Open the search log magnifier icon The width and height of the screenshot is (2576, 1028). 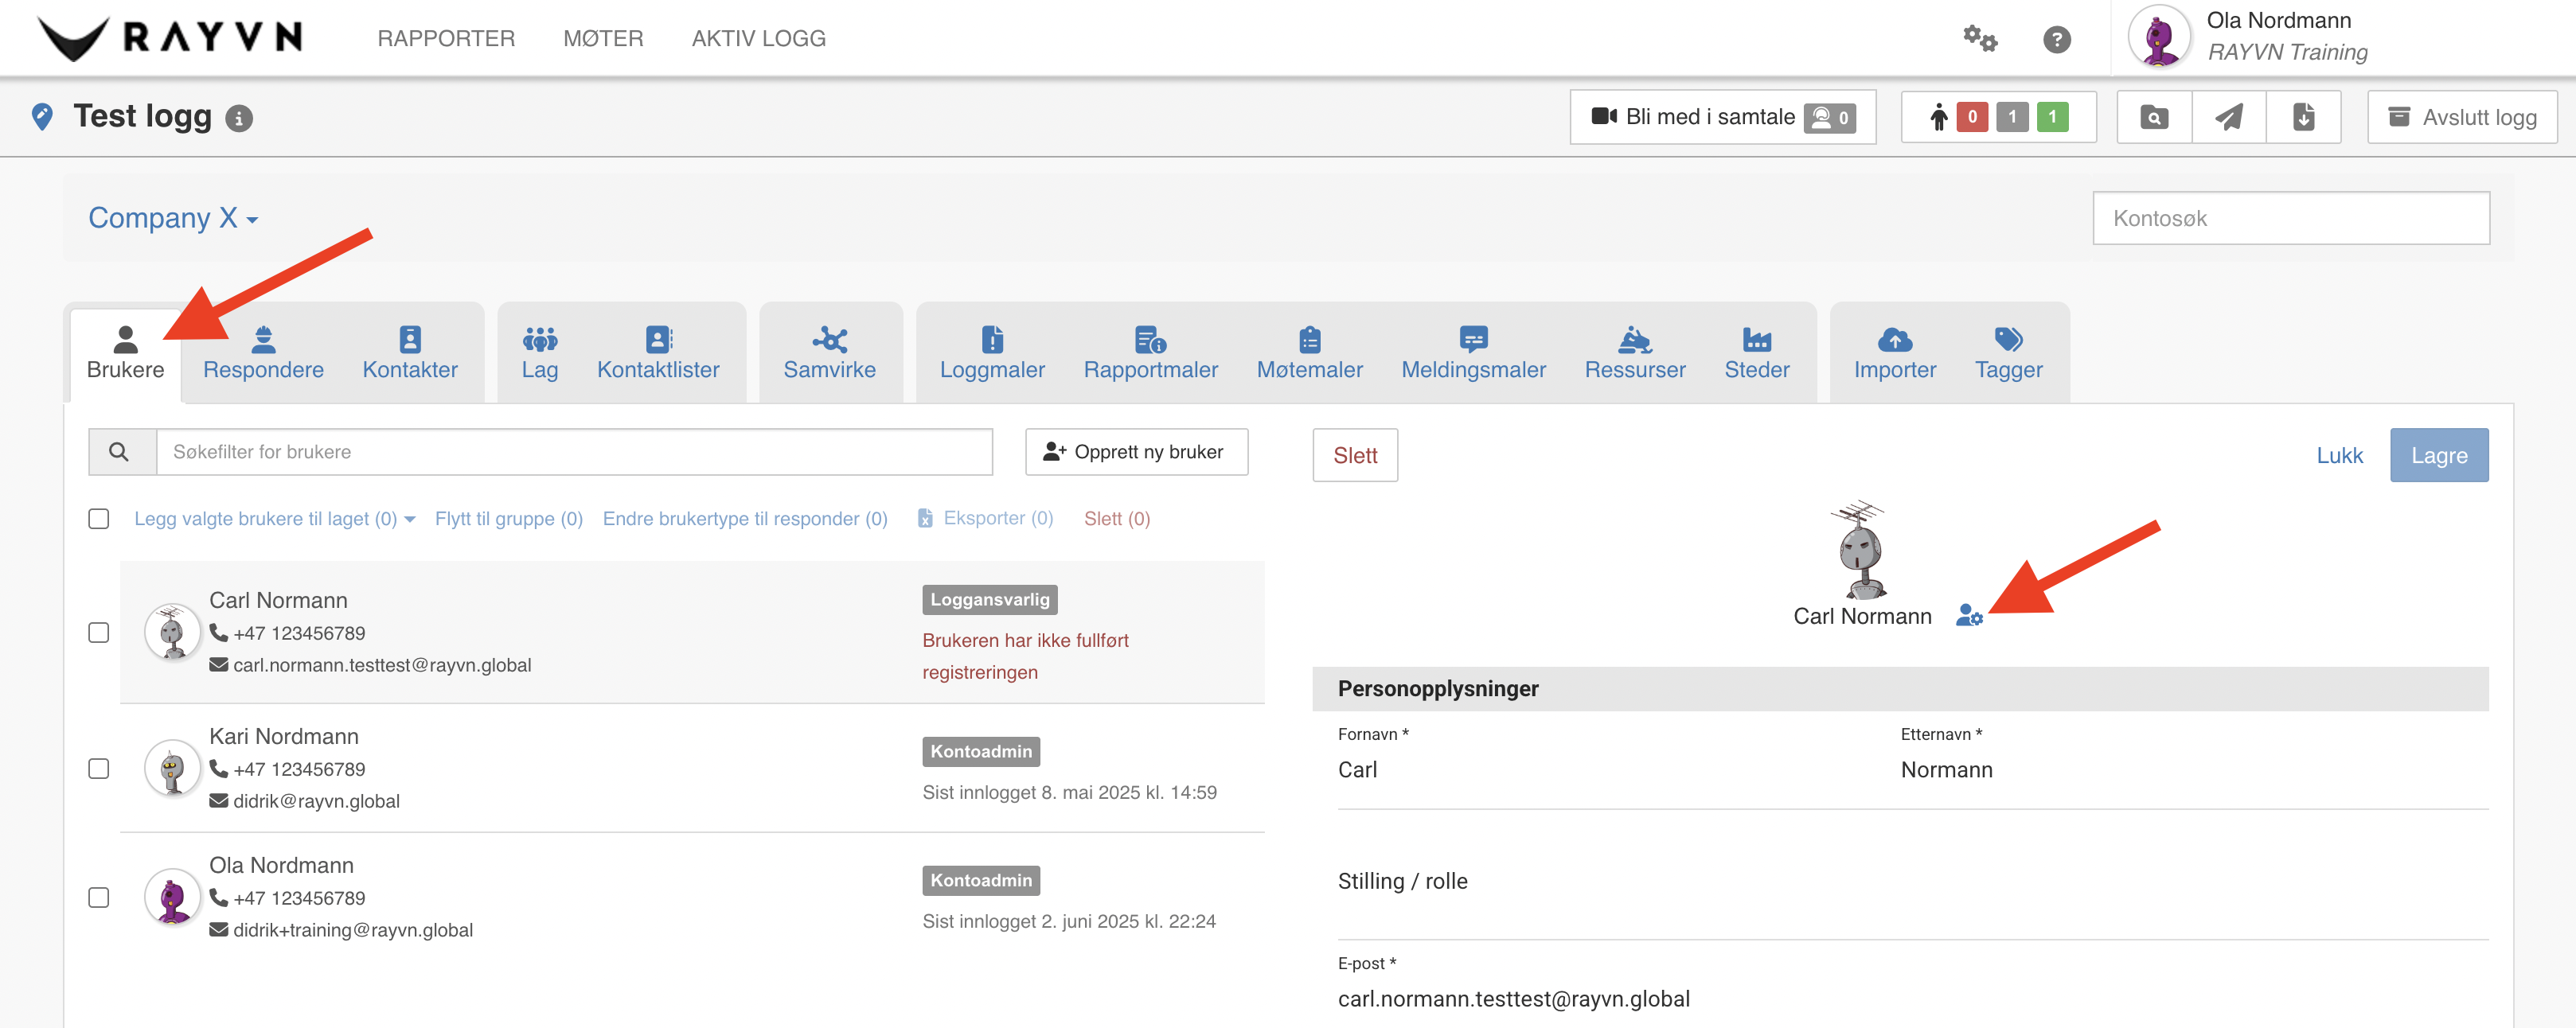(x=2154, y=117)
